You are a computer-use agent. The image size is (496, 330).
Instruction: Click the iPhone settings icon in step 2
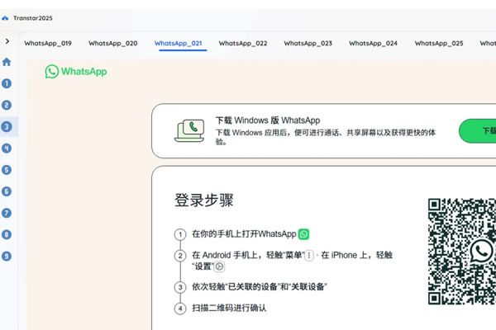219,266
